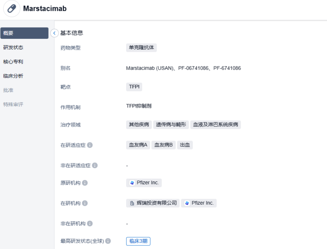Click info icon beside 非在研机构
Image resolution: width=327 pixels, height=249 pixels.
point(90,224)
